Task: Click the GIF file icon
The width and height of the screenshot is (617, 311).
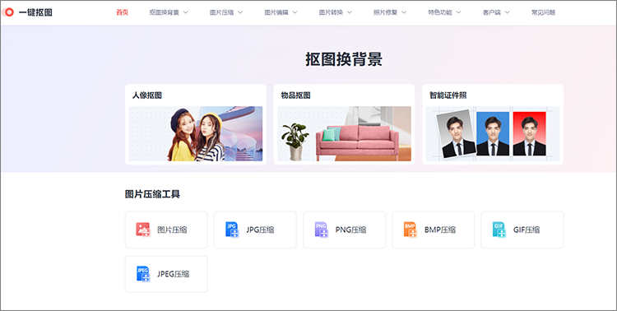Action: pos(499,229)
